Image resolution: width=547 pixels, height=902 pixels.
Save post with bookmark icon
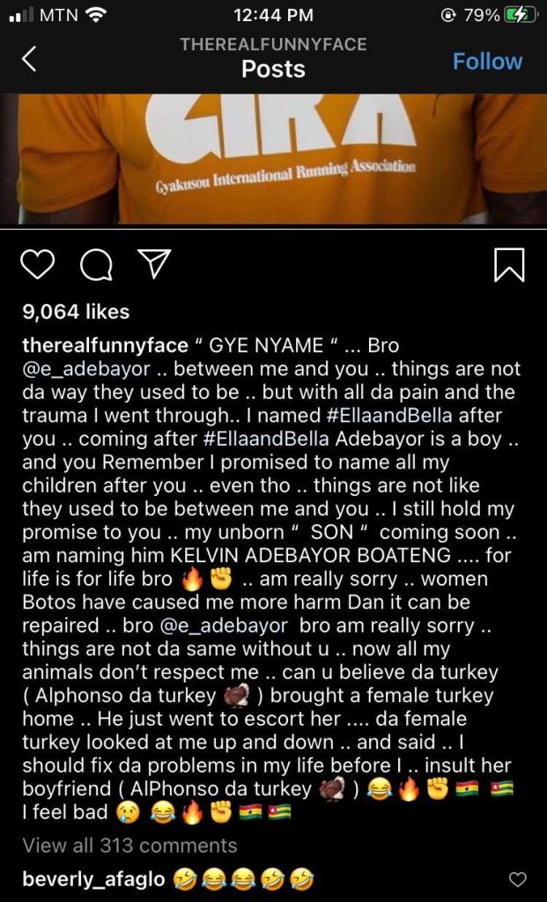point(509,264)
